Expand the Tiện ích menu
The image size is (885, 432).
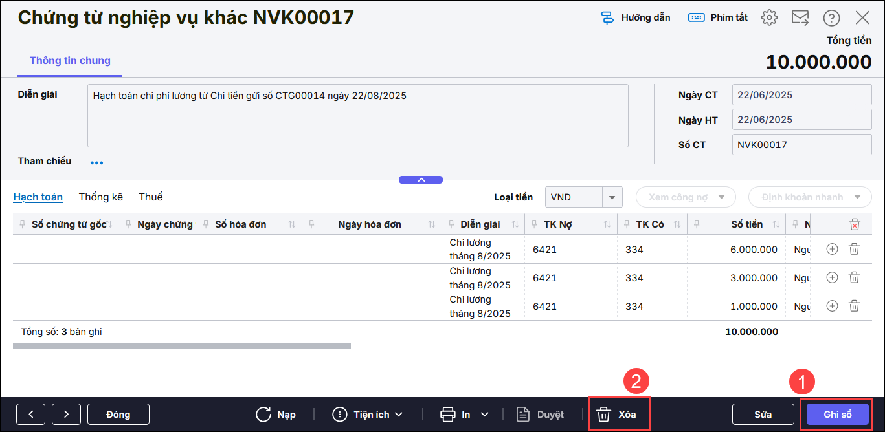click(368, 415)
